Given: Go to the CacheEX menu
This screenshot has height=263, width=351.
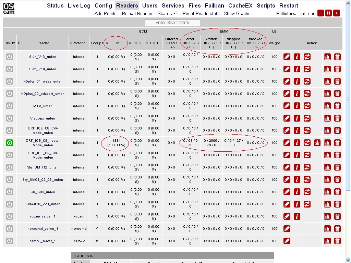Looking at the screenshot, I should click(x=240, y=5).
